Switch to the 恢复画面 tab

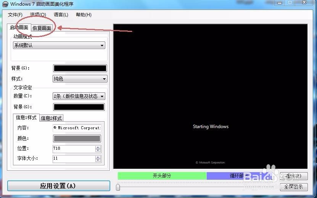pos(42,28)
